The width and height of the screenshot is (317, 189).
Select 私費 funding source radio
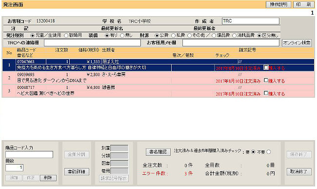[x=173, y=36]
